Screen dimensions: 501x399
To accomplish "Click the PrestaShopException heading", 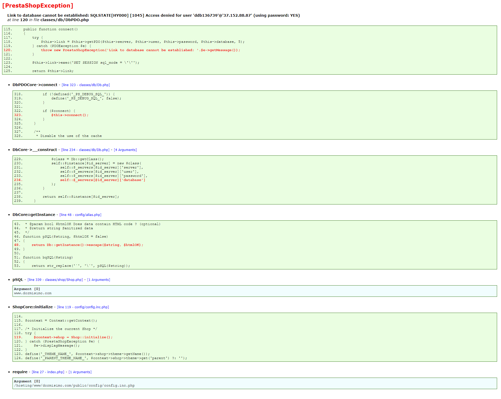I will tap(38, 6).
